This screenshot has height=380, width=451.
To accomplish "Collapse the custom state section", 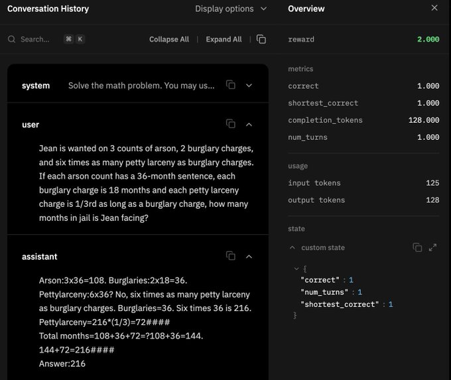I will 292,247.
